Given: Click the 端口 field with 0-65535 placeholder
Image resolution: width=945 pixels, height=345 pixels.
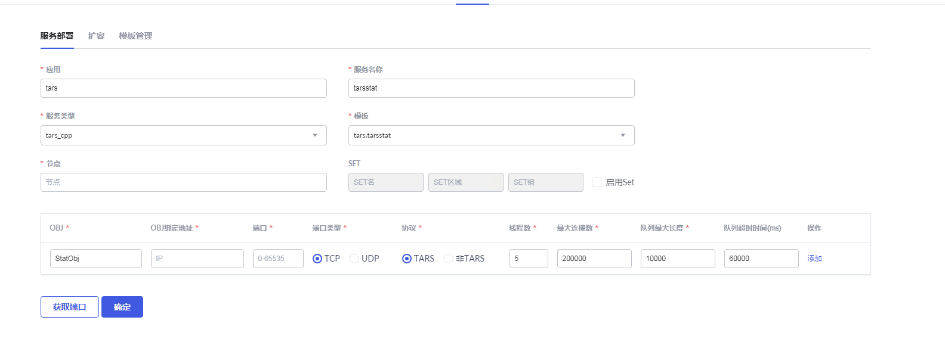Looking at the screenshot, I should (x=278, y=259).
